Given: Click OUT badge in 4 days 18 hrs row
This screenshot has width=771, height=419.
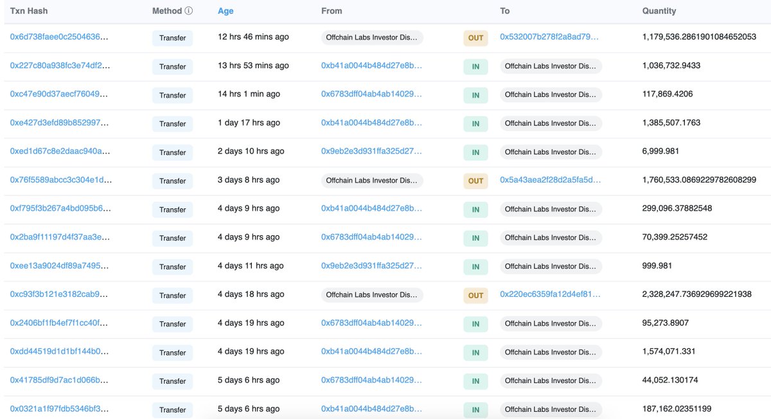Looking at the screenshot, I should (475, 295).
